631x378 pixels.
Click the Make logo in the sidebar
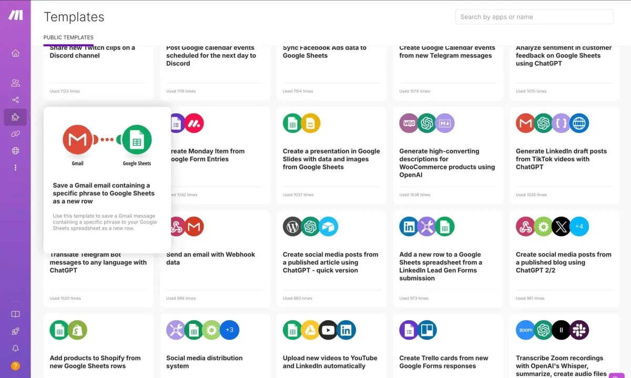15,15
